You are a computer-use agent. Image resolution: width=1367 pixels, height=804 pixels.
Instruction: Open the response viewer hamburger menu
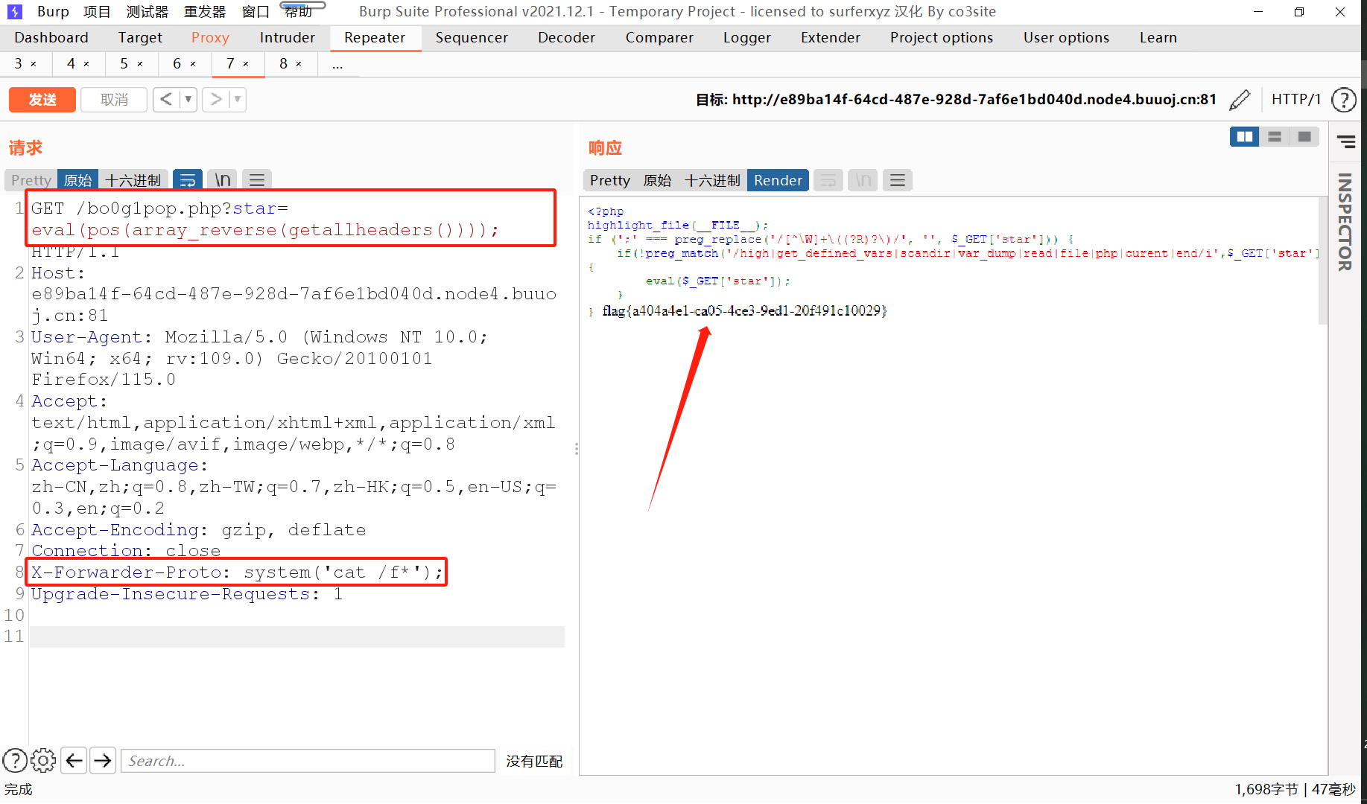[x=898, y=180]
